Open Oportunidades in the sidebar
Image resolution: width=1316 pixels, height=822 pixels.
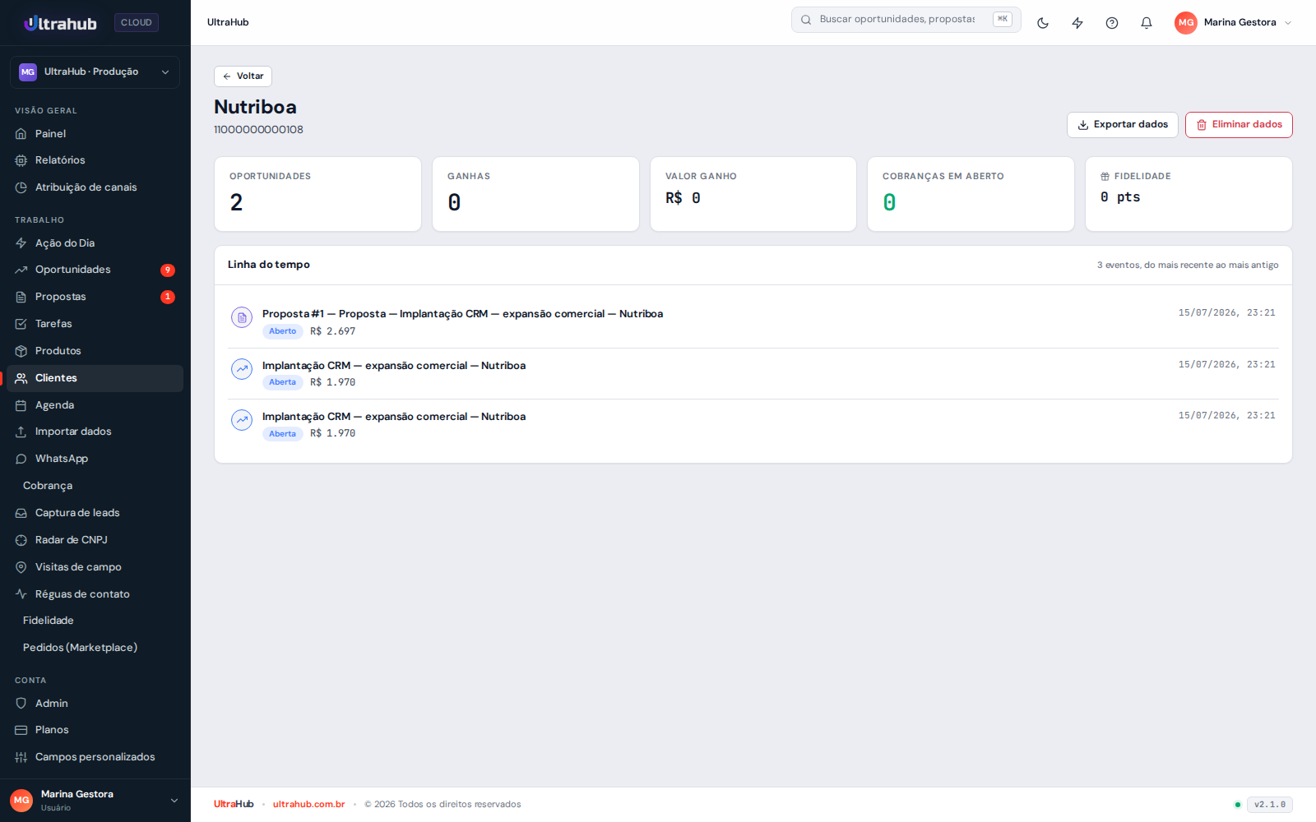tap(95, 270)
